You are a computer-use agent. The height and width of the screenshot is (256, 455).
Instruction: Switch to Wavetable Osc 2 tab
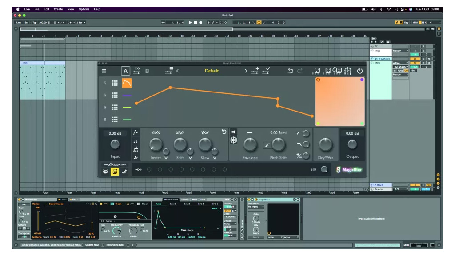point(74,200)
